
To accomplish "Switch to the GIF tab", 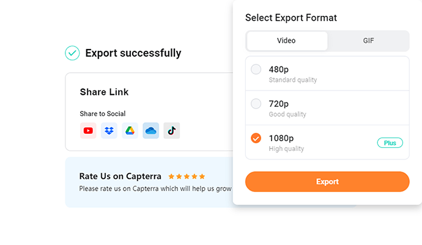I will coord(368,40).
